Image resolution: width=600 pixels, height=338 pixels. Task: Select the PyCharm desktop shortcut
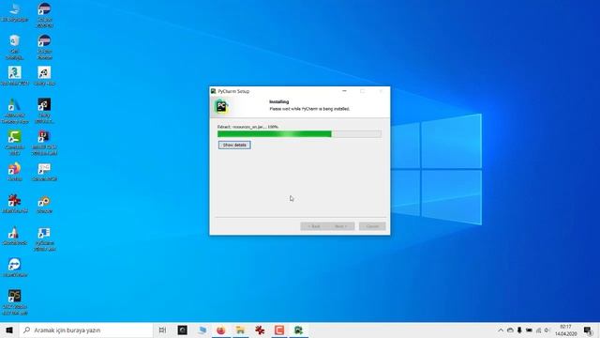coord(44,238)
